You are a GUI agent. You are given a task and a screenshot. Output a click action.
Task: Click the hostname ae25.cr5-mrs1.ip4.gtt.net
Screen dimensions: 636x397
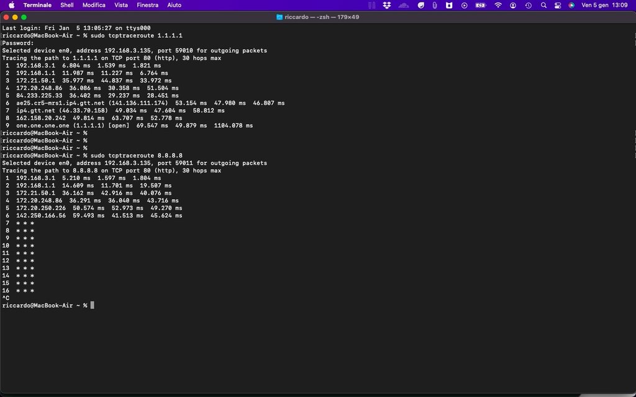(x=60, y=103)
